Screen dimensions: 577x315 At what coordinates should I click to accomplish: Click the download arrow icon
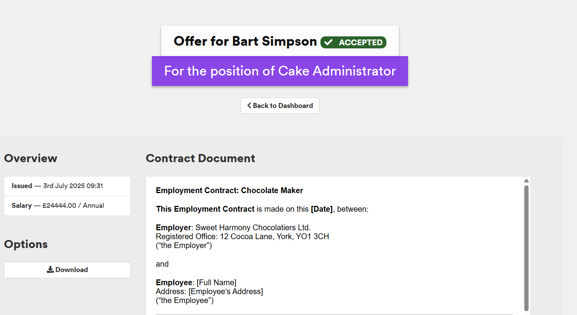[x=50, y=270]
